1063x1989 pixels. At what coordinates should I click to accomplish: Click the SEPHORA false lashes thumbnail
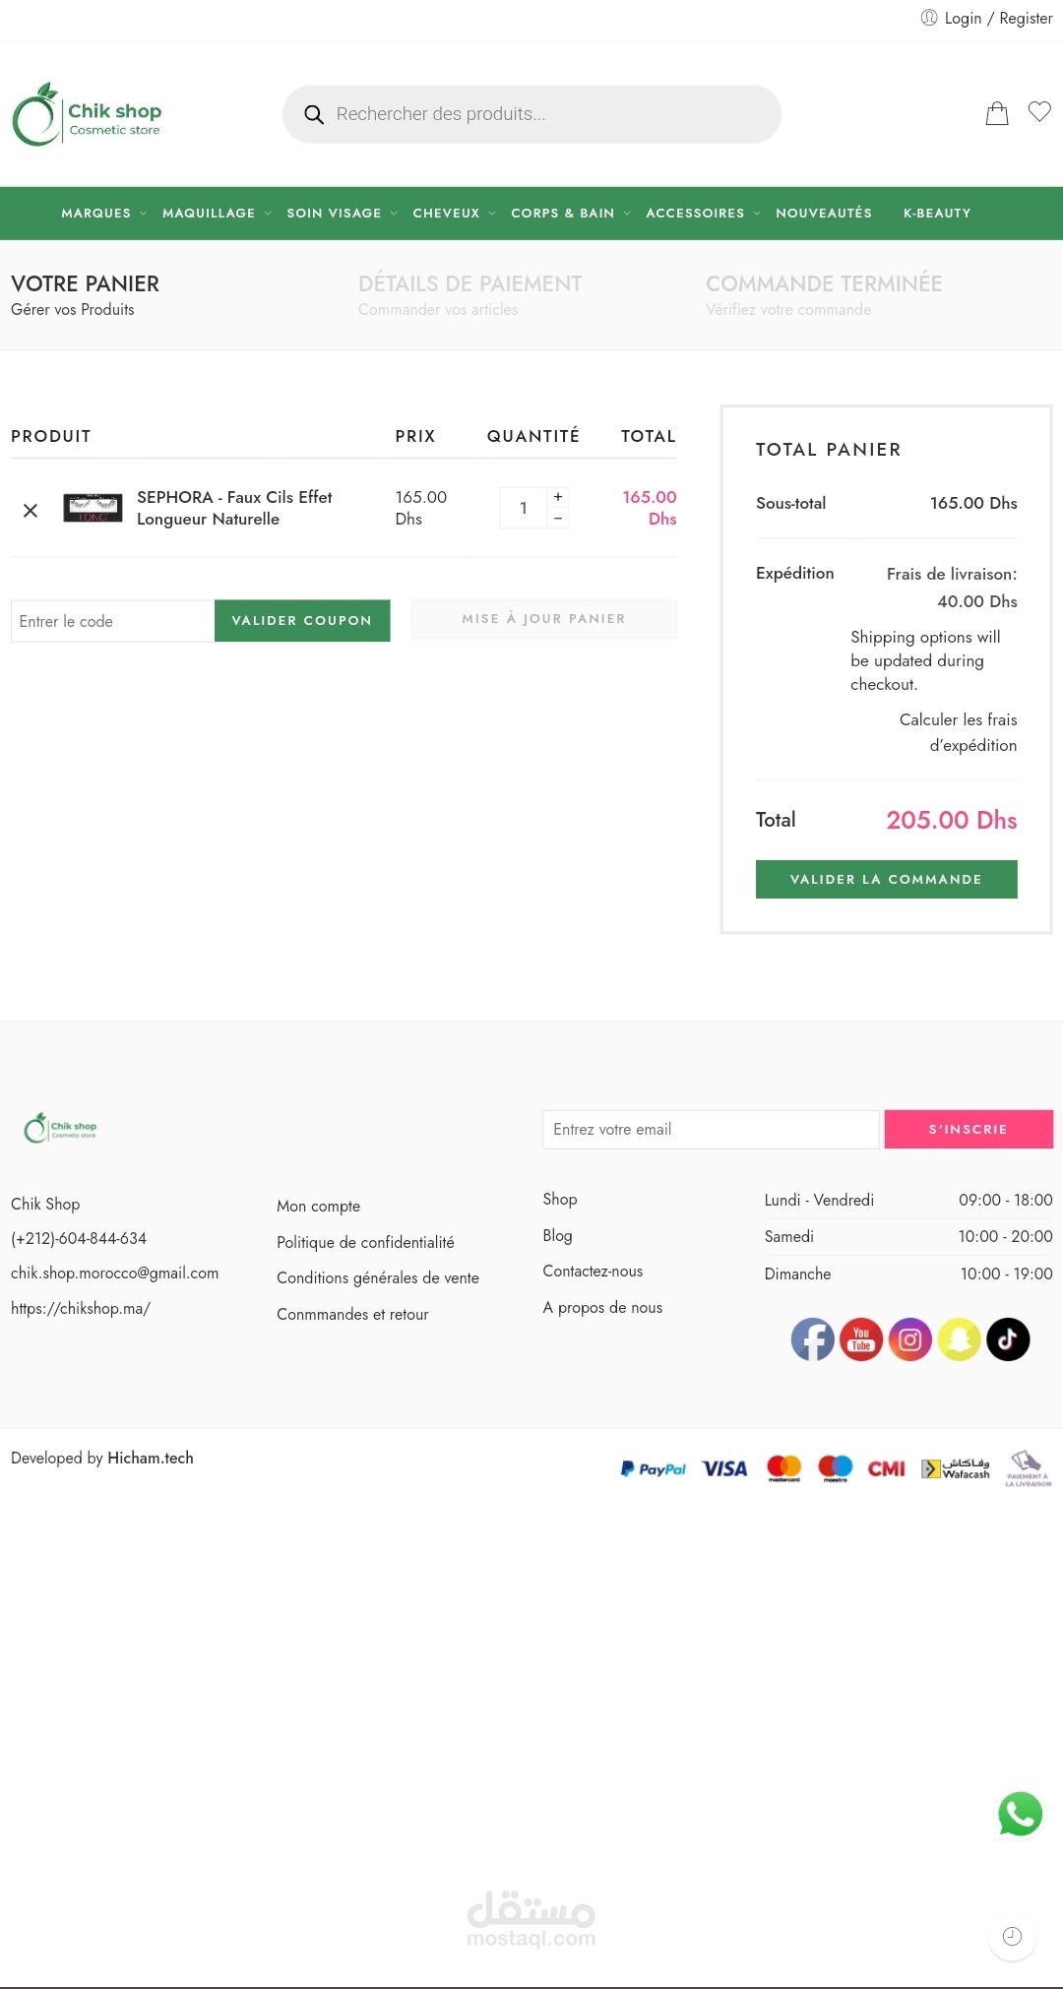(93, 508)
